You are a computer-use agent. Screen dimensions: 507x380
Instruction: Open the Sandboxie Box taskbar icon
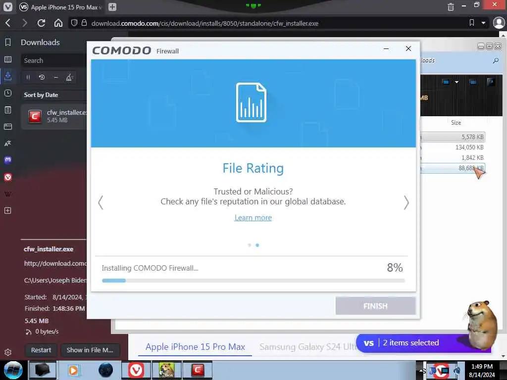[167, 370]
